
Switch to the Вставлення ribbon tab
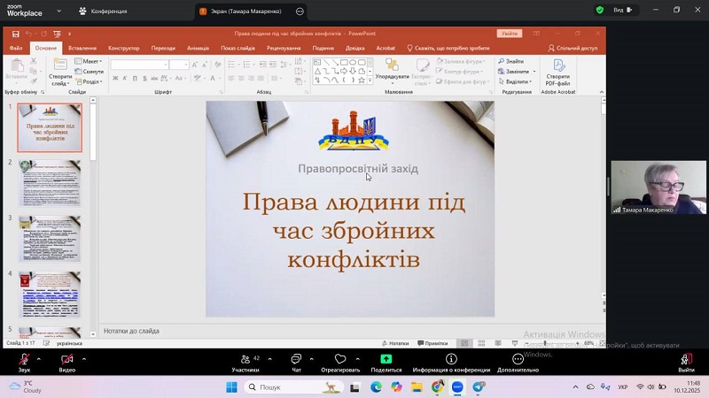click(x=82, y=48)
